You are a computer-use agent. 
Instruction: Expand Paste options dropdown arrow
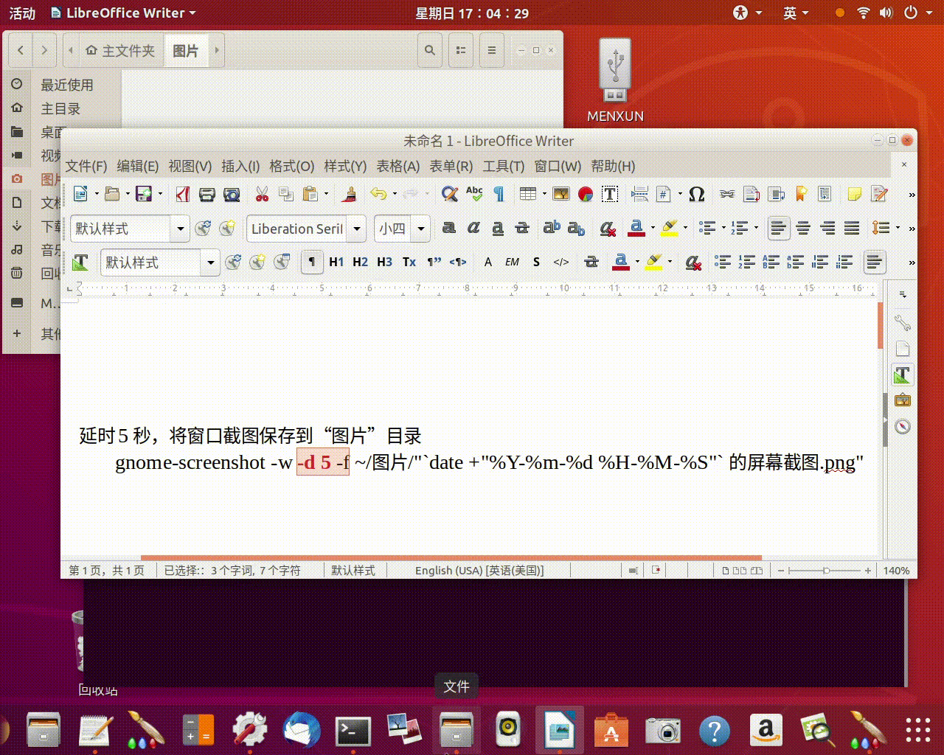coord(326,194)
